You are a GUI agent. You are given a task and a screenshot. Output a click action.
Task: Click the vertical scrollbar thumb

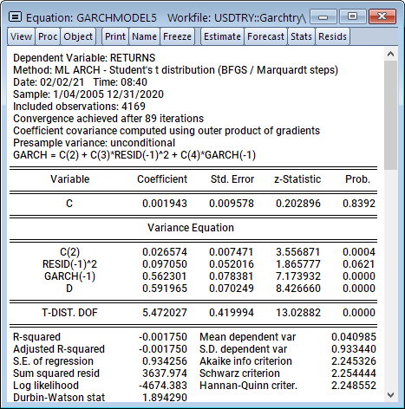click(x=390, y=115)
